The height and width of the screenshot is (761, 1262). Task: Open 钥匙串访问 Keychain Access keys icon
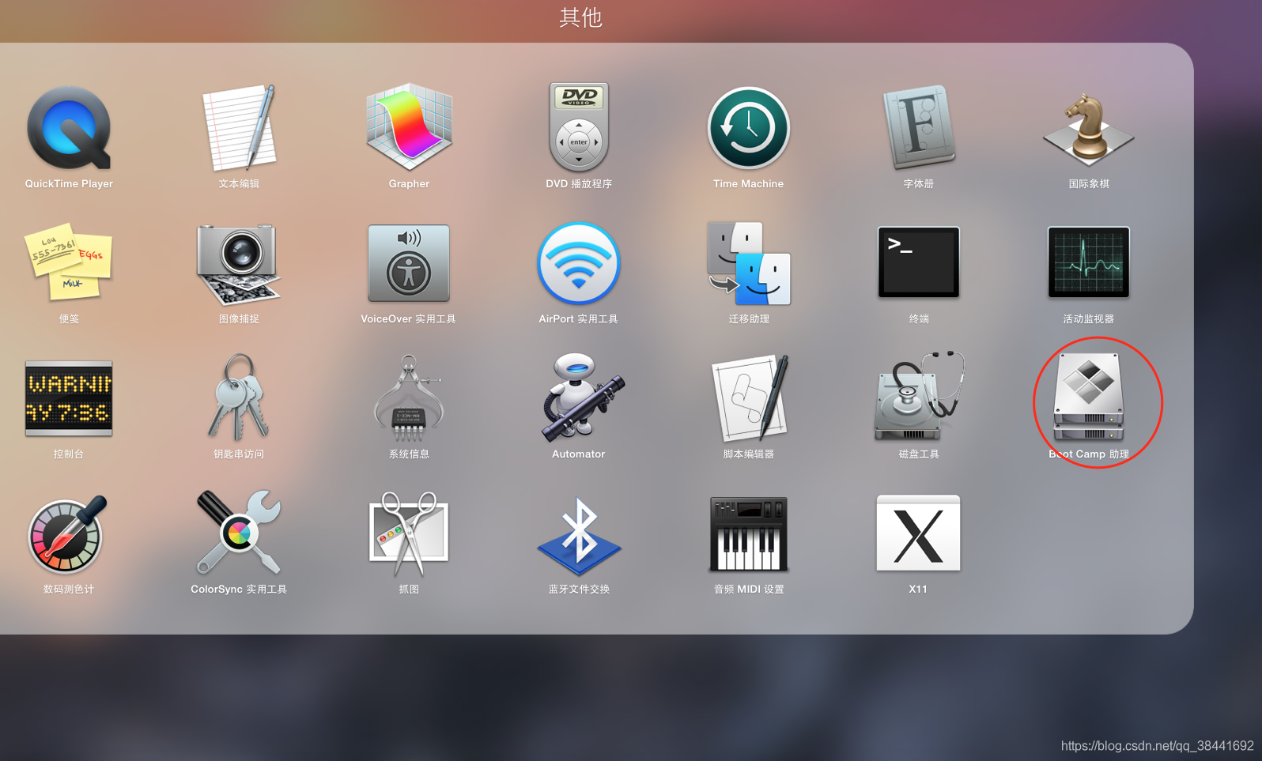coord(239,397)
